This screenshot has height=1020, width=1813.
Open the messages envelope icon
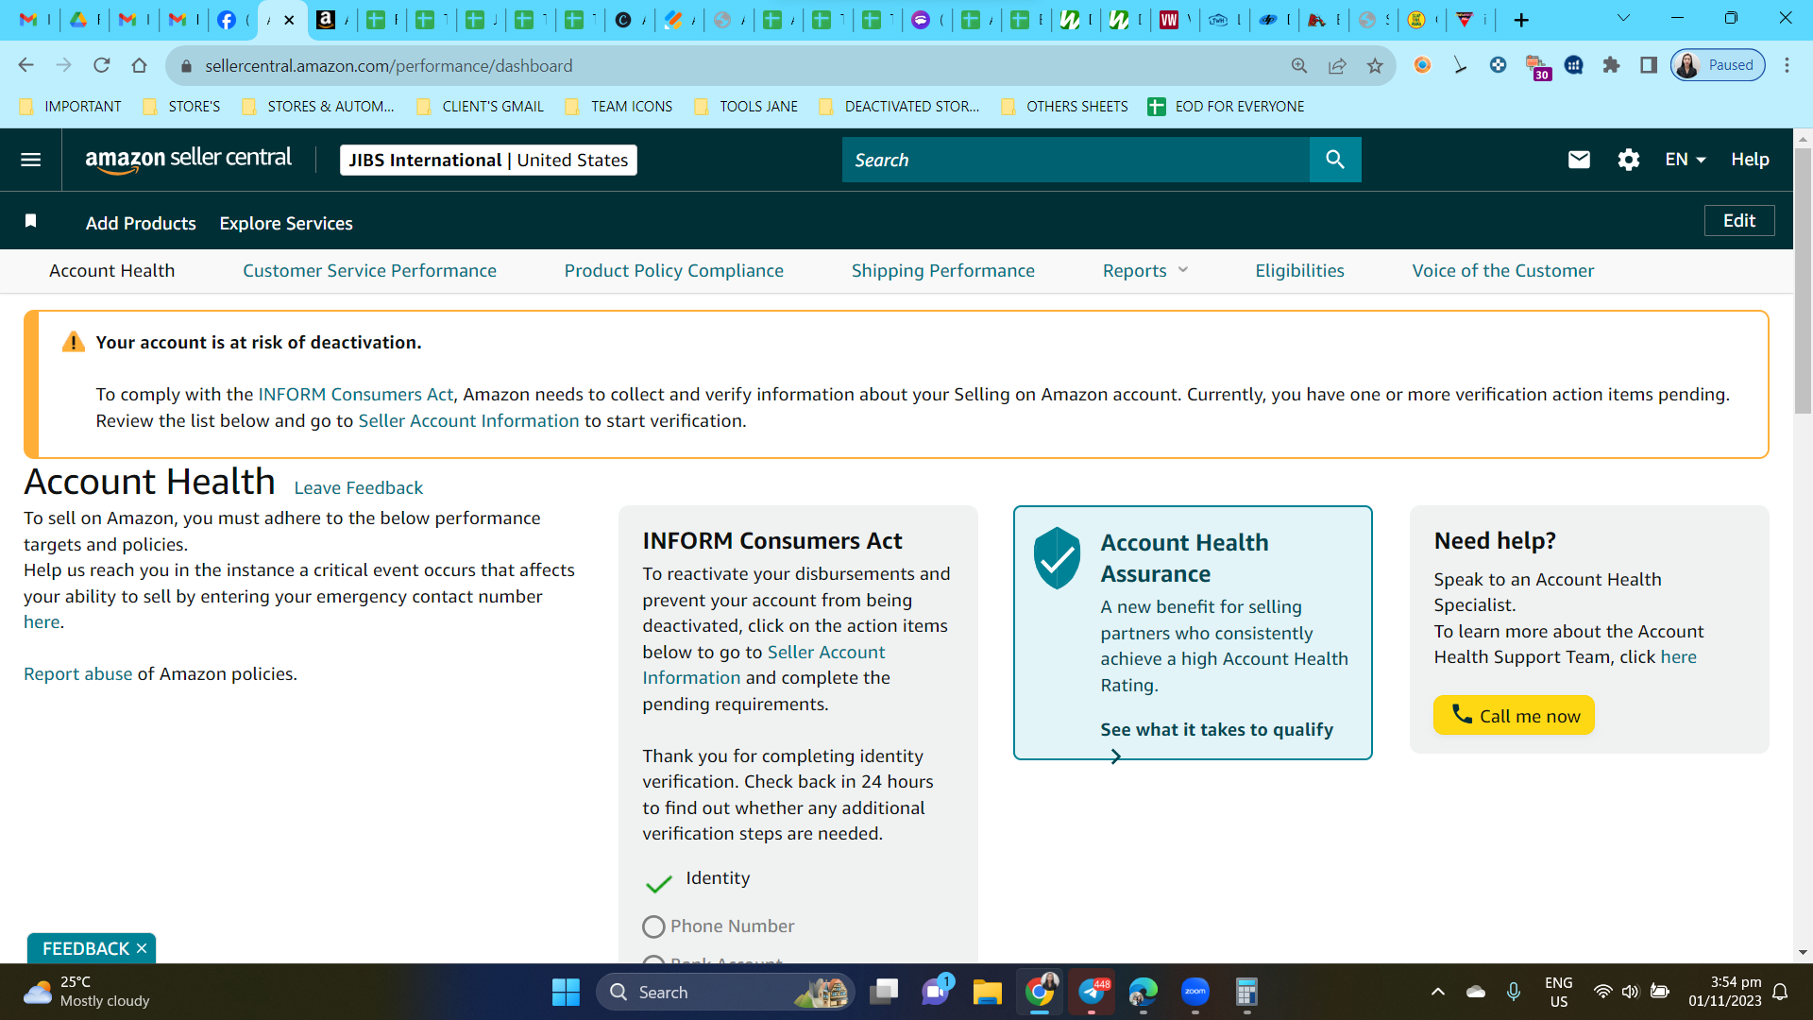click(1579, 160)
